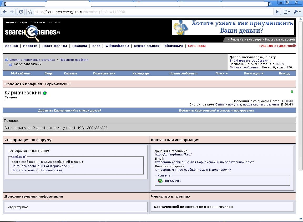Open the browser page menu dropdown
This screenshot has width=303, height=222.
(287, 12)
